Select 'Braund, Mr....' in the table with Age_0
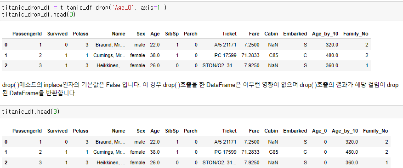Image resolution: width=403 pixels, height=168 pixels. coord(111,142)
